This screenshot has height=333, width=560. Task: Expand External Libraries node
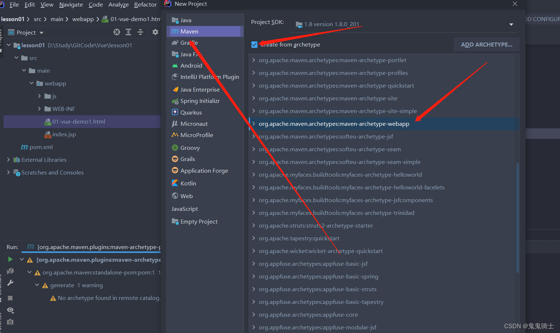[x=8, y=160]
